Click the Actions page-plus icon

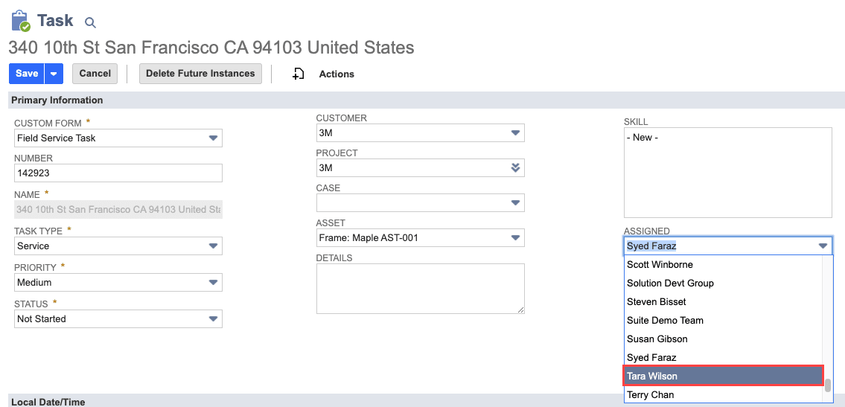coord(299,74)
